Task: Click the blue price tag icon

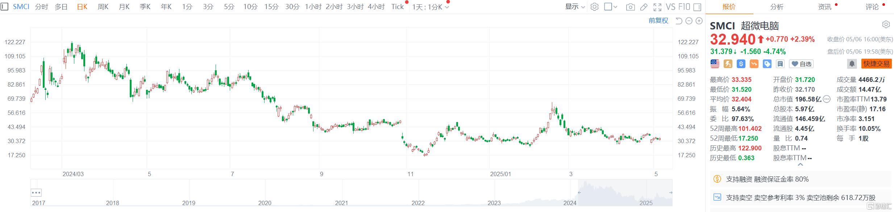Action: tap(767, 64)
